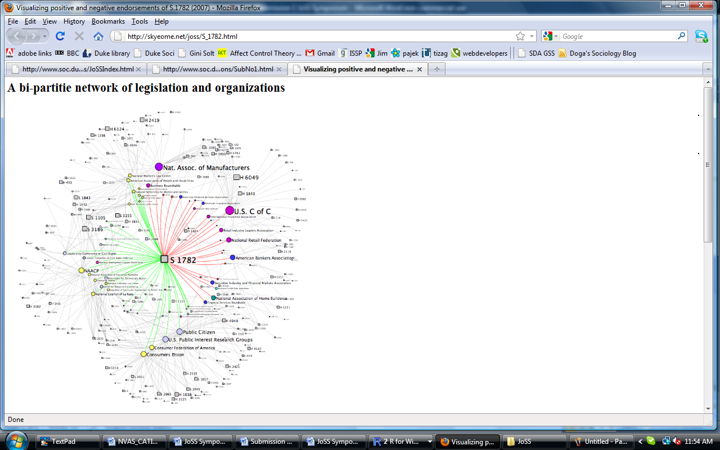Image resolution: width=720 pixels, height=450 pixels.
Task: Open the JoSS folder taskbar button
Action: click(534, 442)
